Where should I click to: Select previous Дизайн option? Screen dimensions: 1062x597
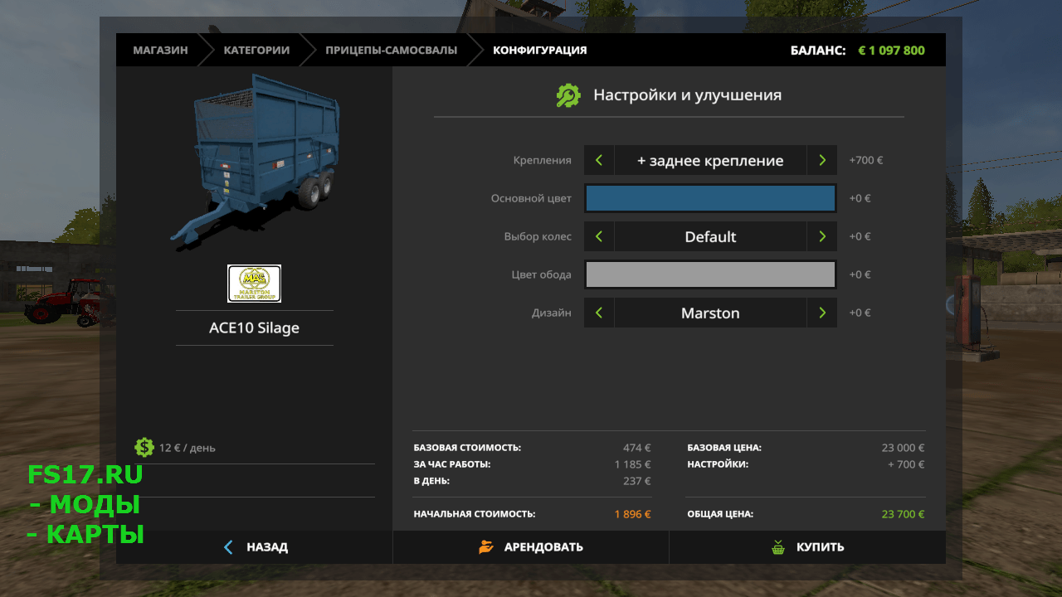tap(599, 313)
